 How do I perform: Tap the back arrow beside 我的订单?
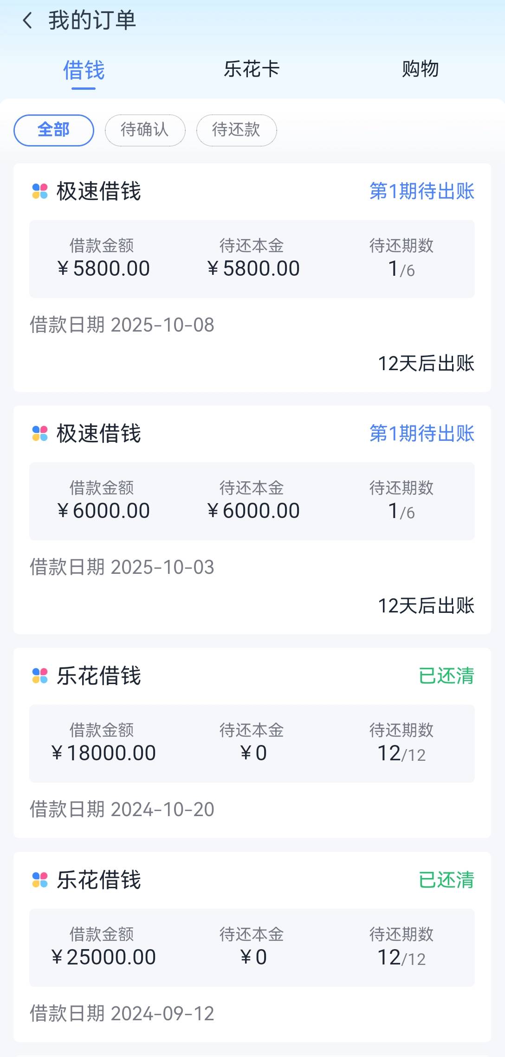tap(28, 21)
